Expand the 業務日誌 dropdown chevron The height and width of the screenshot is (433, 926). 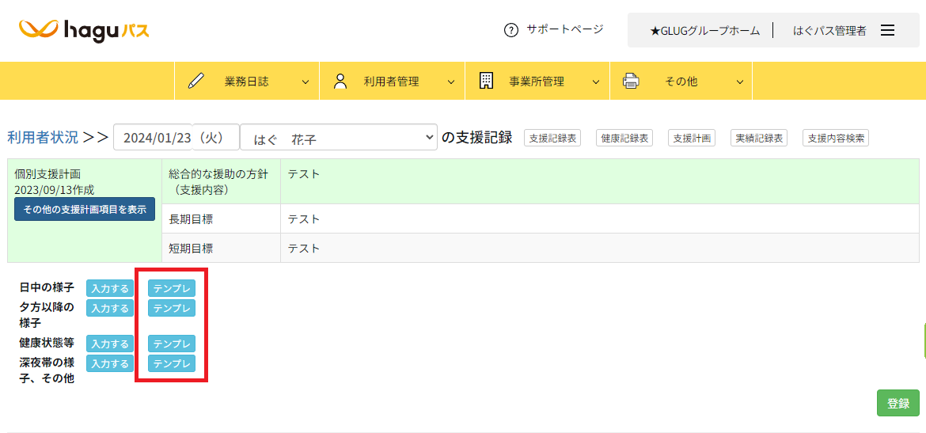pyautogui.click(x=306, y=82)
